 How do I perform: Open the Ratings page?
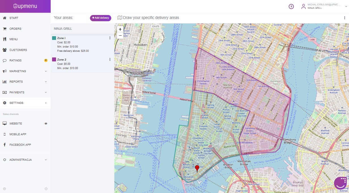coord(15,61)
